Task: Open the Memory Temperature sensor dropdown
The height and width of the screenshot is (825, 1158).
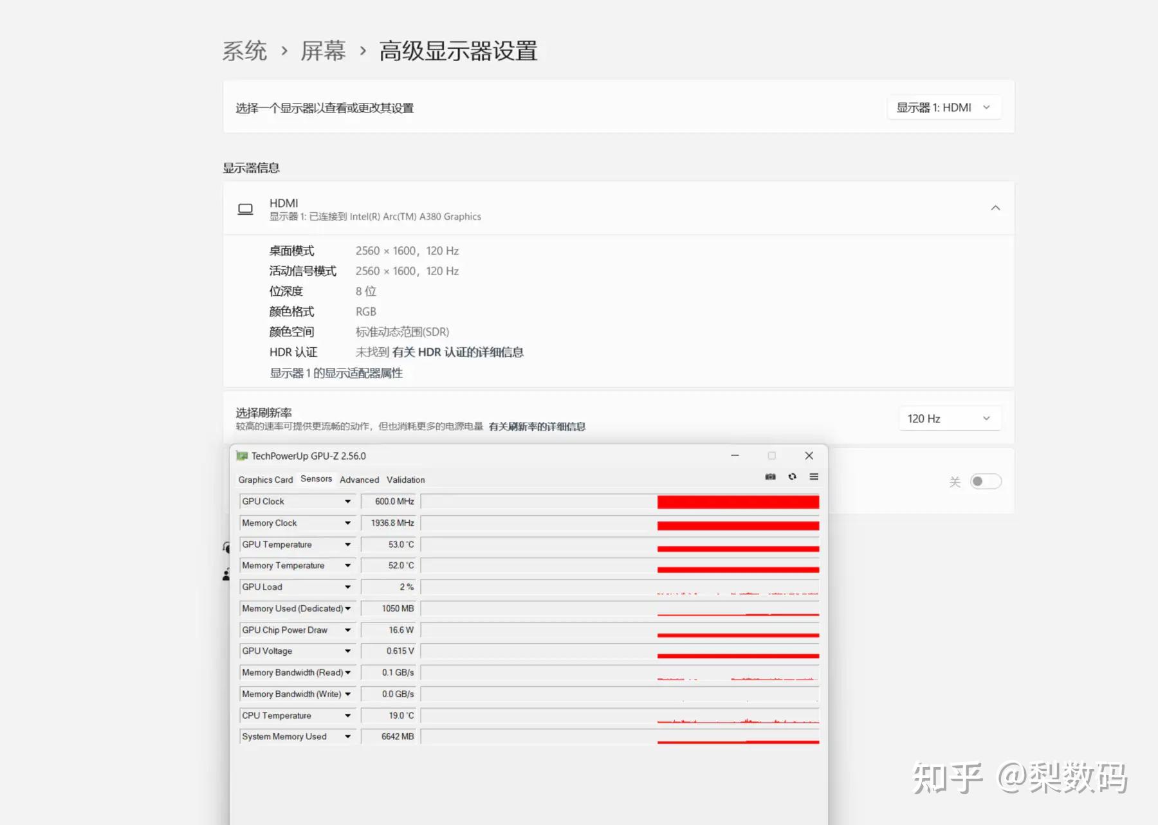Action: (x=347, y=565)
